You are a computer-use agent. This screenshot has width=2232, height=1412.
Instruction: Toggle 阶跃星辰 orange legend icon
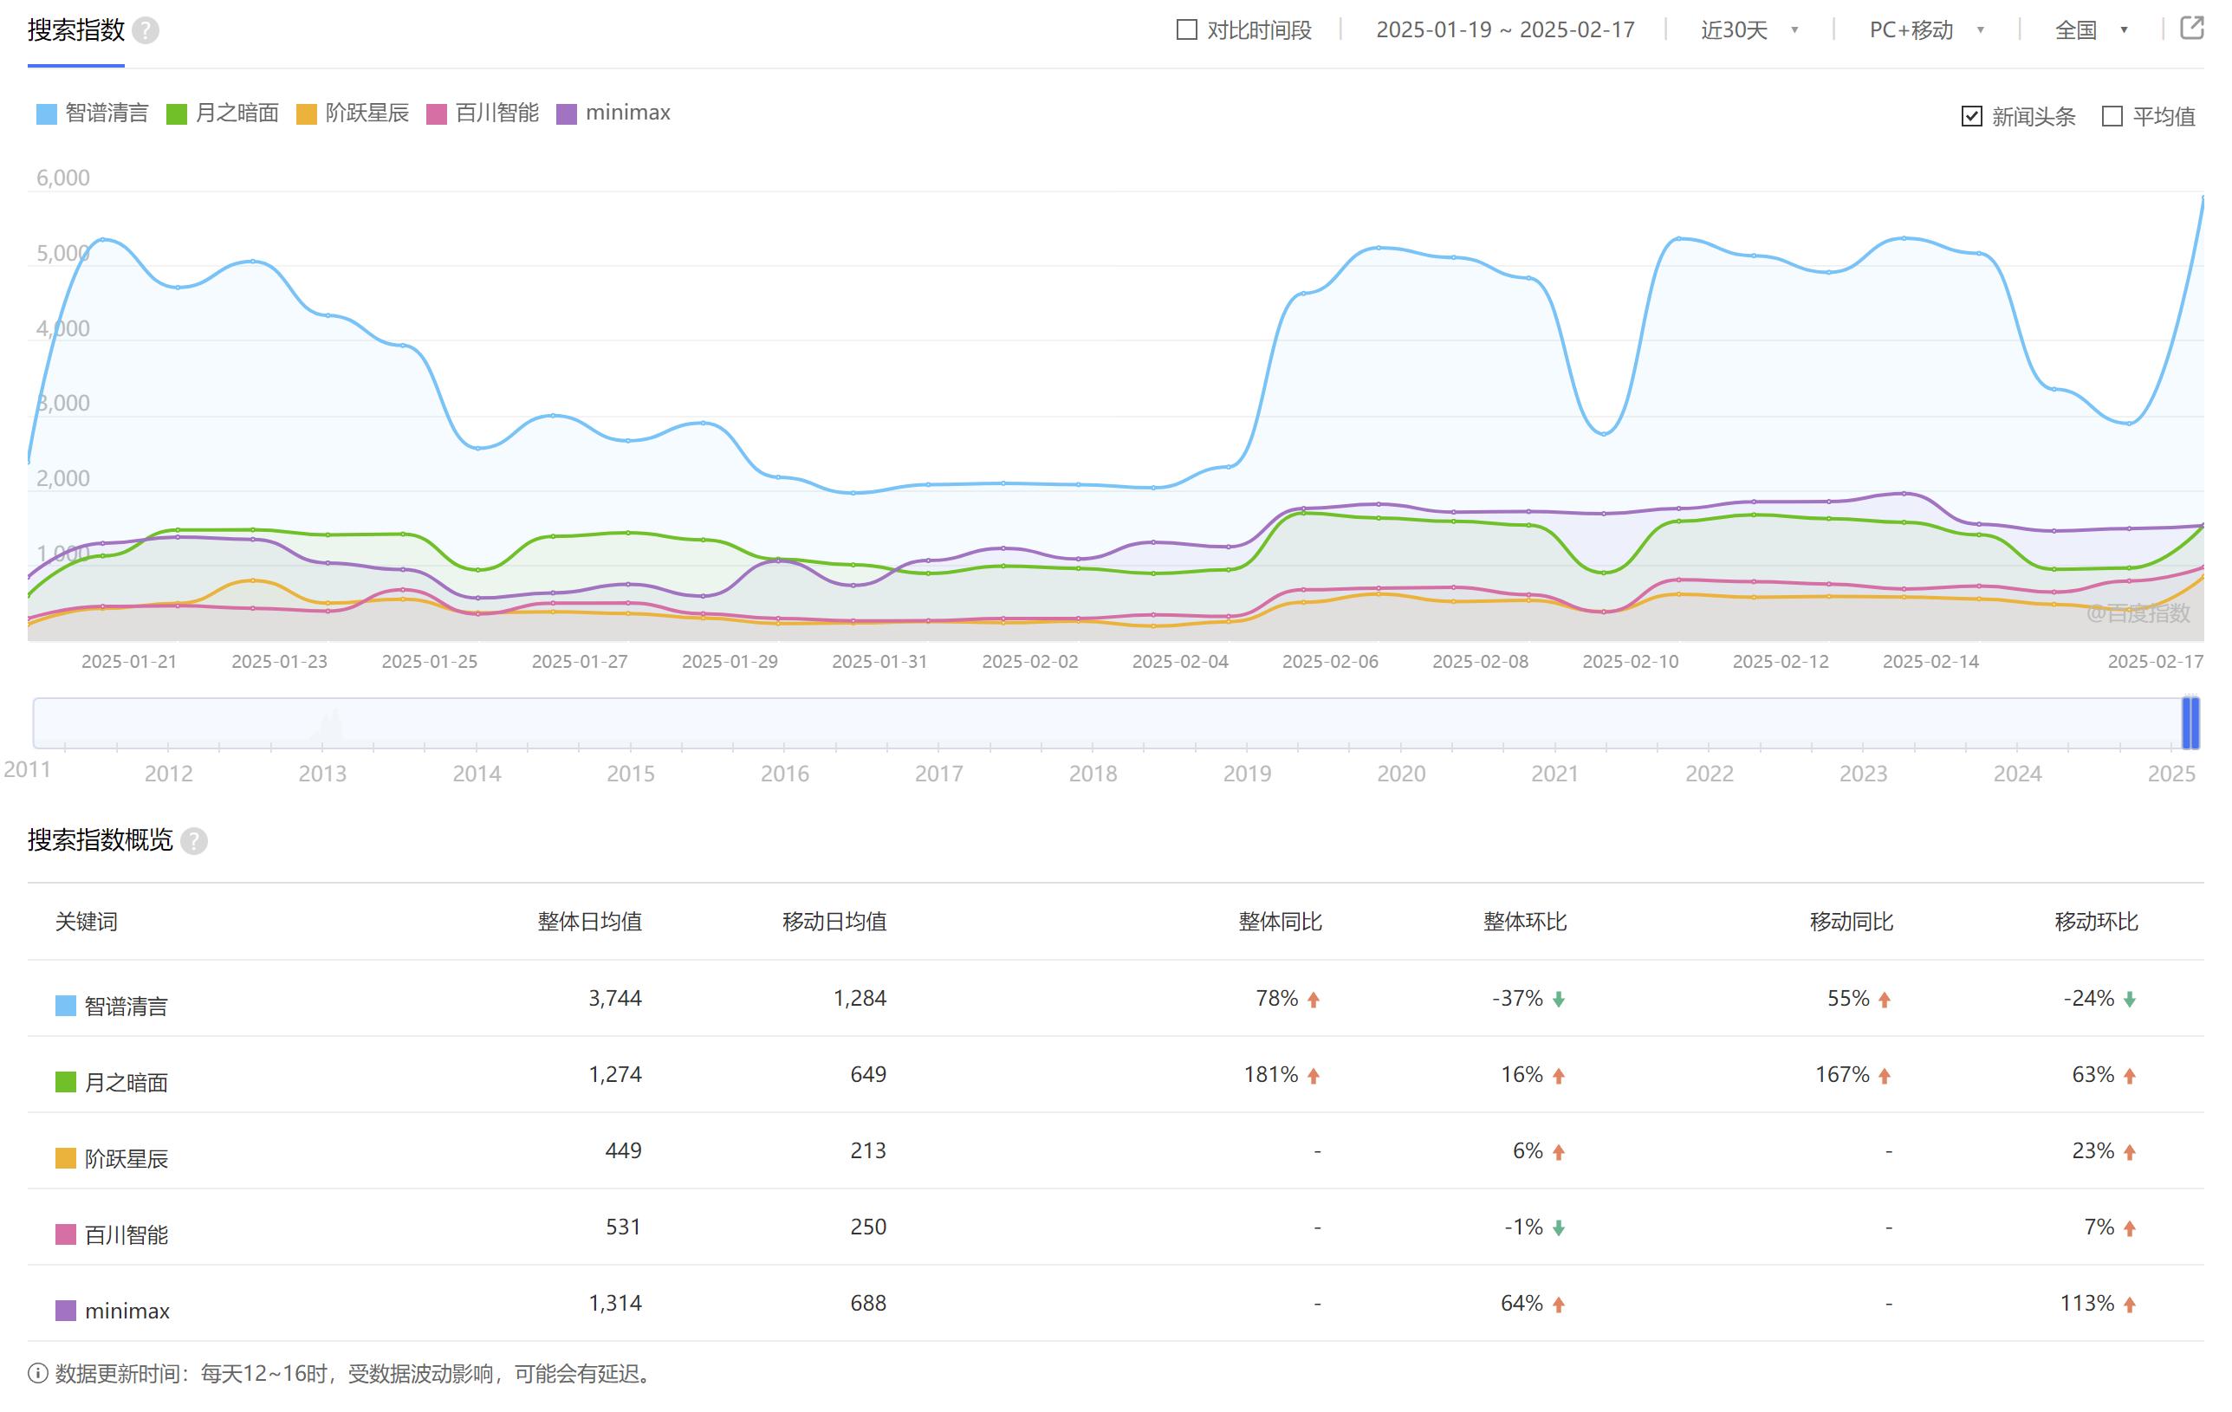(x=306, y=114)
